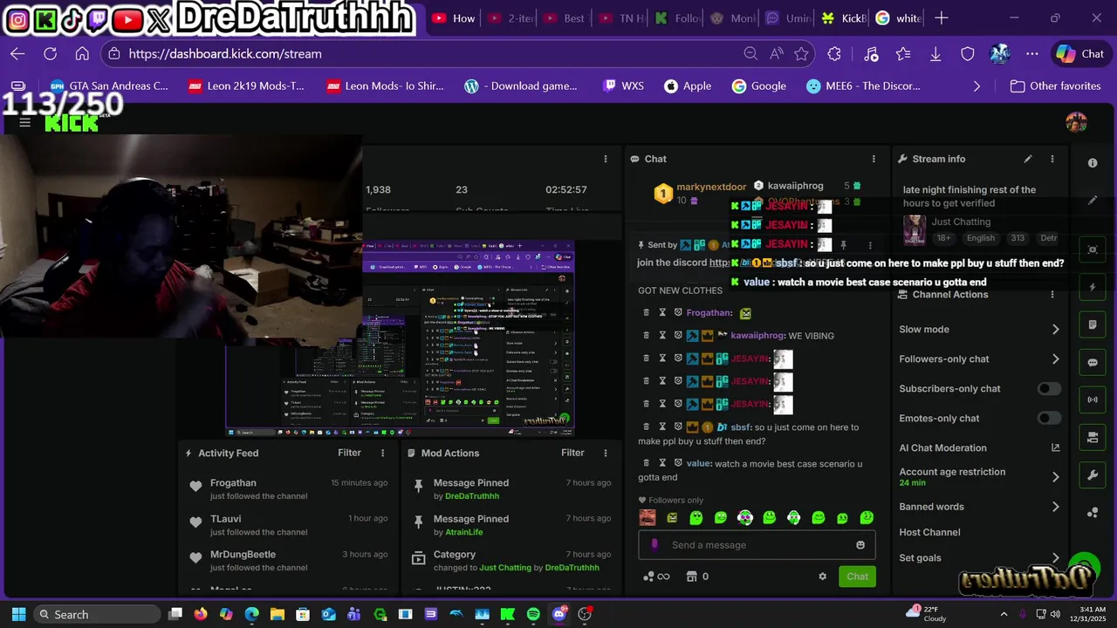Edit stream info with the pencil icon
Image resolution: width=1117 pixels, height=628 pixels.
point(1028,159)
